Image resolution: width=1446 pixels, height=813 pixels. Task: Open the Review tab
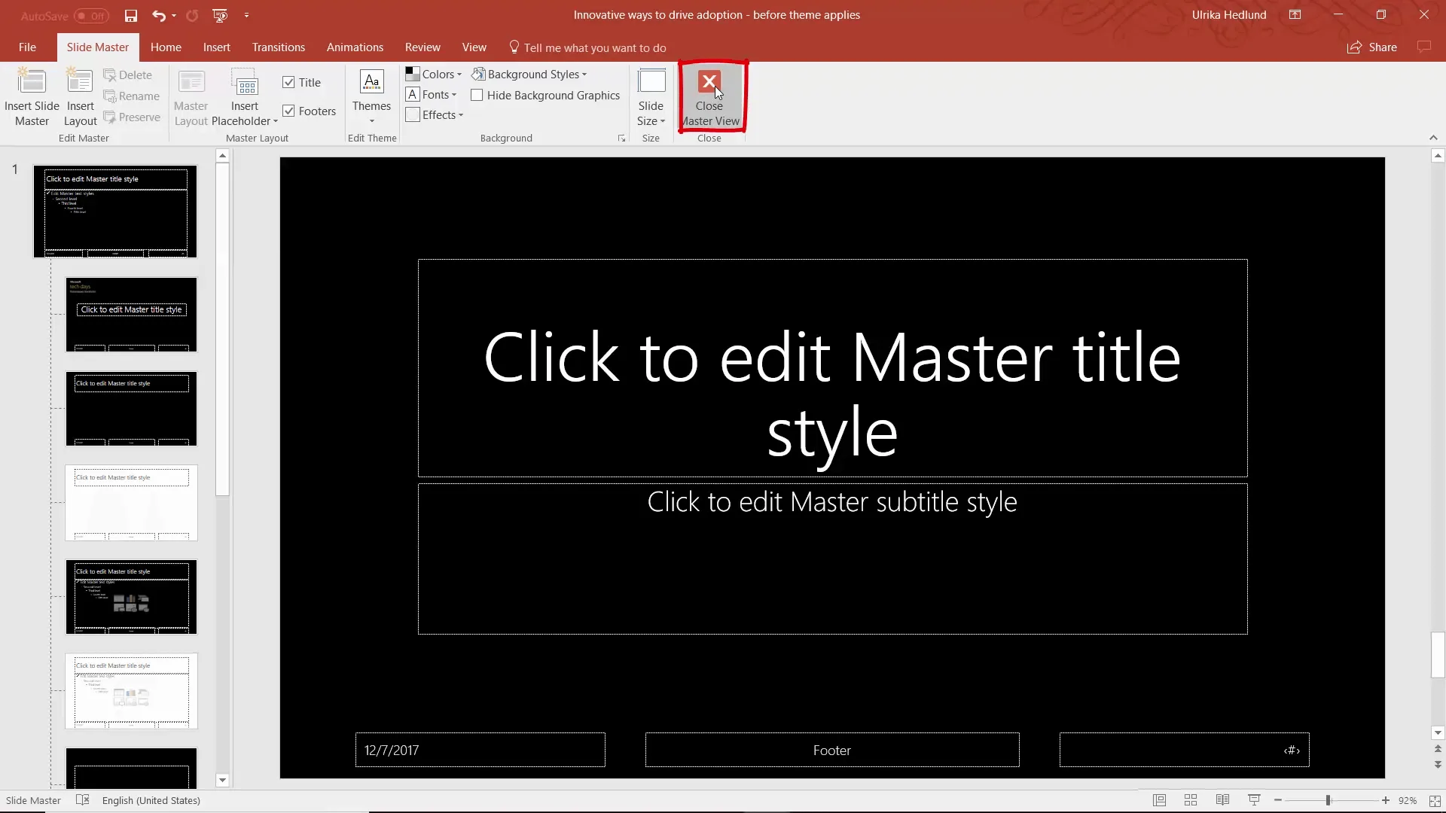pyautogui.click(x=423, y=47)
